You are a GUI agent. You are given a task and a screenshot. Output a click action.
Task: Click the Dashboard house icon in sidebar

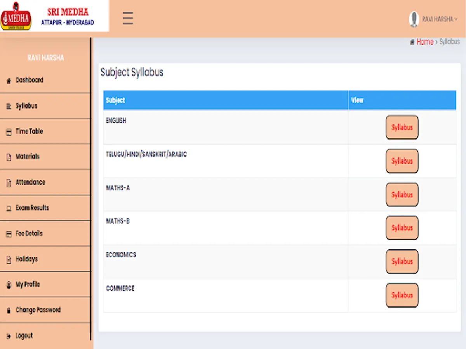[9, 81]
